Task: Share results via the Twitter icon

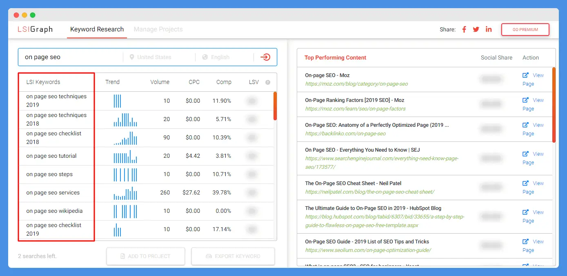Action: 476,29
